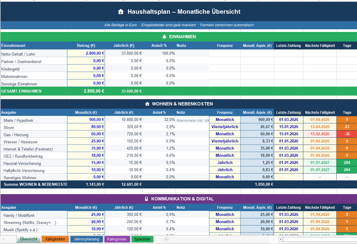Select the Netto-Gehalt Betrag input cell
This screenshot has height=244, width=357.
86,53
